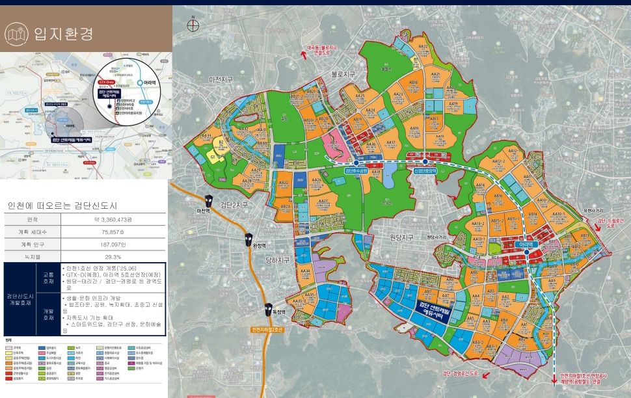
Task: Select the 마전역 station marker
Action: click(208, 200)
